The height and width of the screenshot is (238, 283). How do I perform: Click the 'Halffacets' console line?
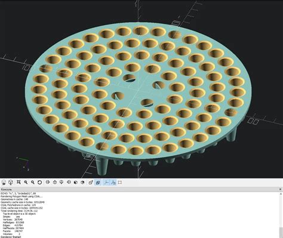(14, 228)
